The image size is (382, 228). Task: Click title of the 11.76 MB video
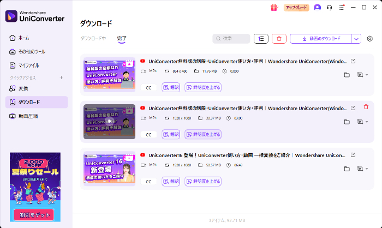[x=248, y=62]
